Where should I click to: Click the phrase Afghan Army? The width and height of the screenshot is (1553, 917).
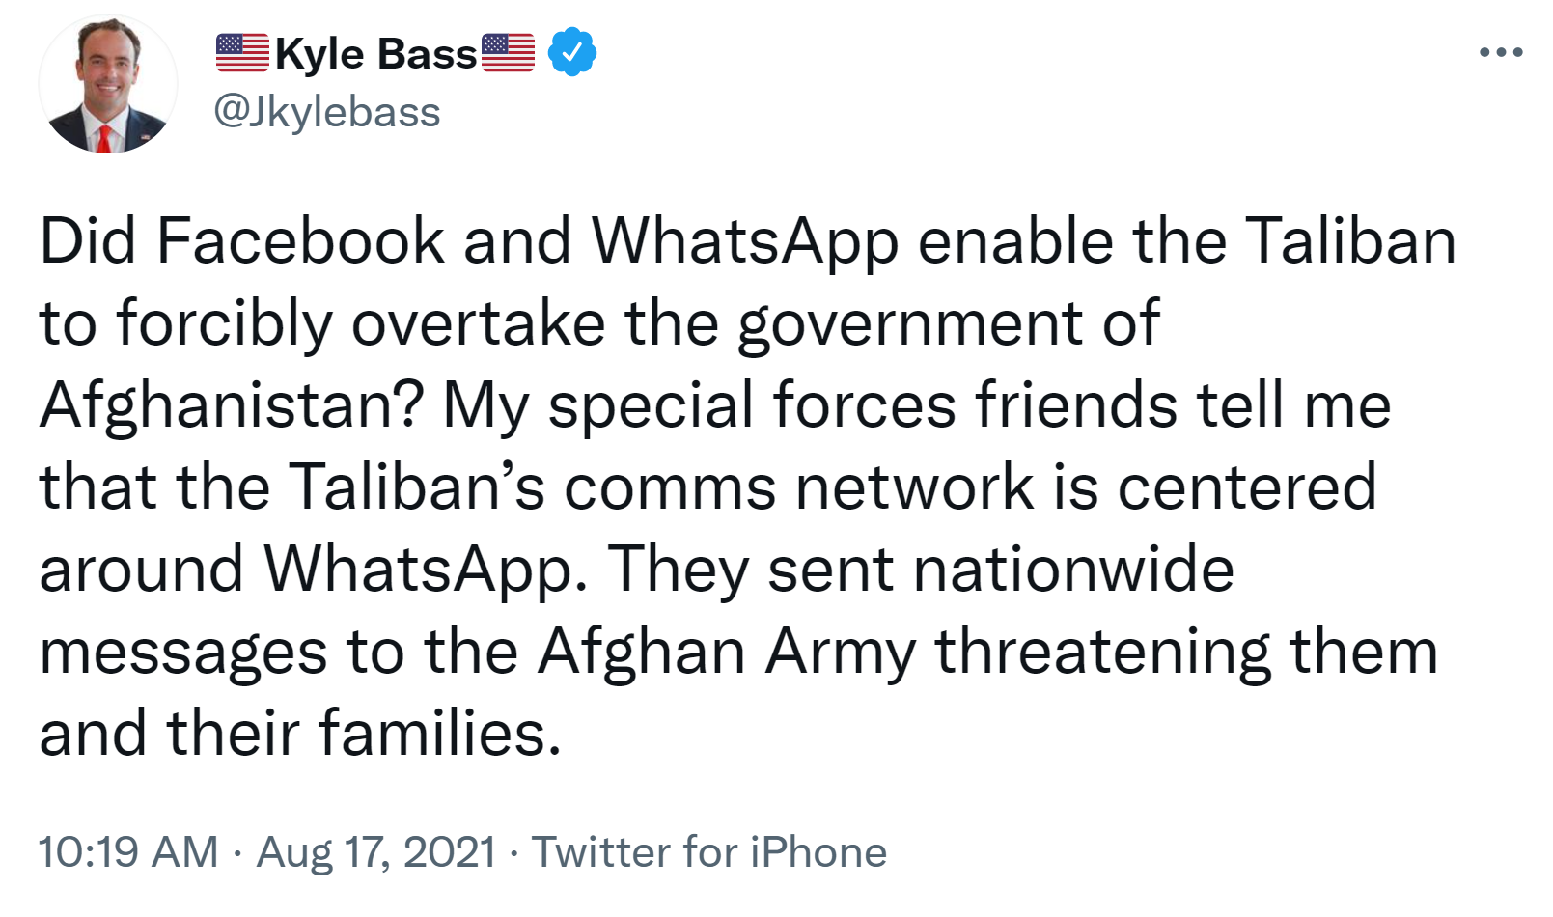click(727, 651)
